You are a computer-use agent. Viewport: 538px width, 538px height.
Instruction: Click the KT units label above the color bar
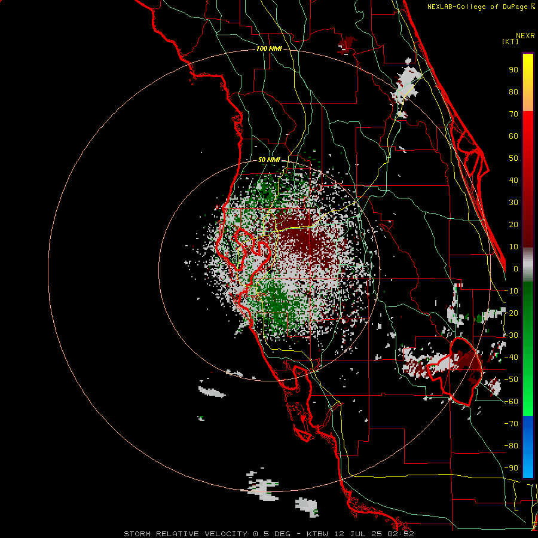pyautogui.click(x=511, y=41)
